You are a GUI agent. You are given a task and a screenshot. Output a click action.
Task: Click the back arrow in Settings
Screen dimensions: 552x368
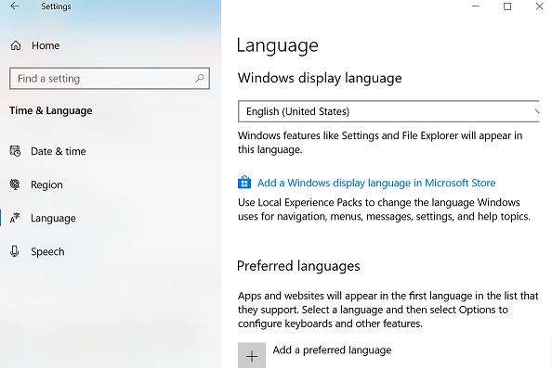coord(15,6)
